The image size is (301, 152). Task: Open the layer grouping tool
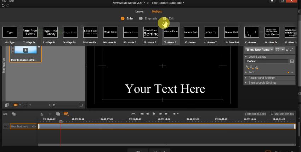pyautogui.click(x=58, y=114)
